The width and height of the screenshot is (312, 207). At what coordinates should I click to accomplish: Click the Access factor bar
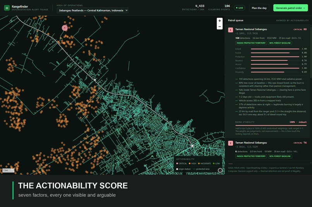[x=275, y=64]
